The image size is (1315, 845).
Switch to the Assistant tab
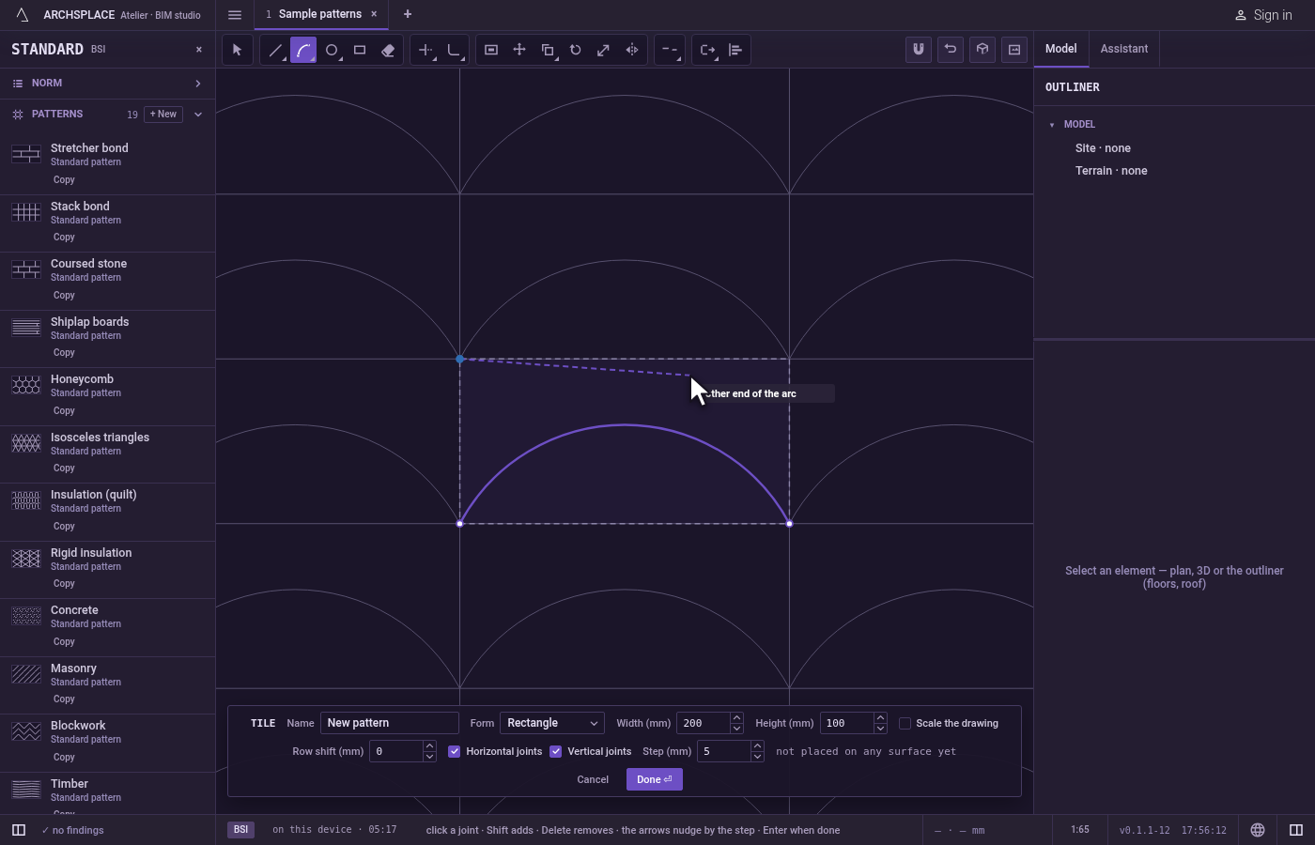(1124, 49)
